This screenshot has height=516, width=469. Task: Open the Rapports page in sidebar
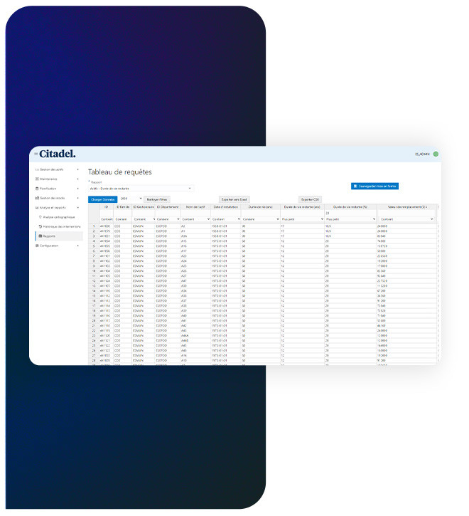coord(49,236)
